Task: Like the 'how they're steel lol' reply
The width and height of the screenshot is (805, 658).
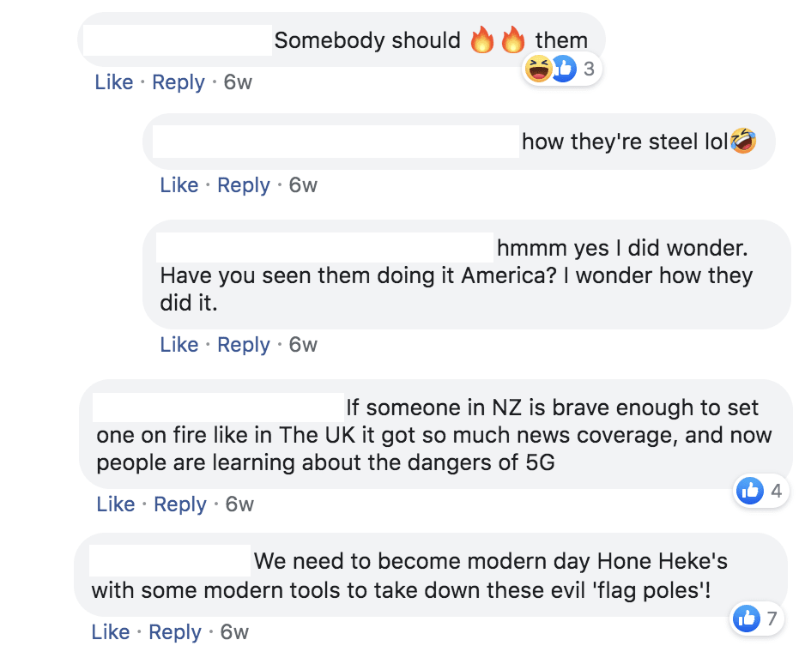Action: point(179,184)
